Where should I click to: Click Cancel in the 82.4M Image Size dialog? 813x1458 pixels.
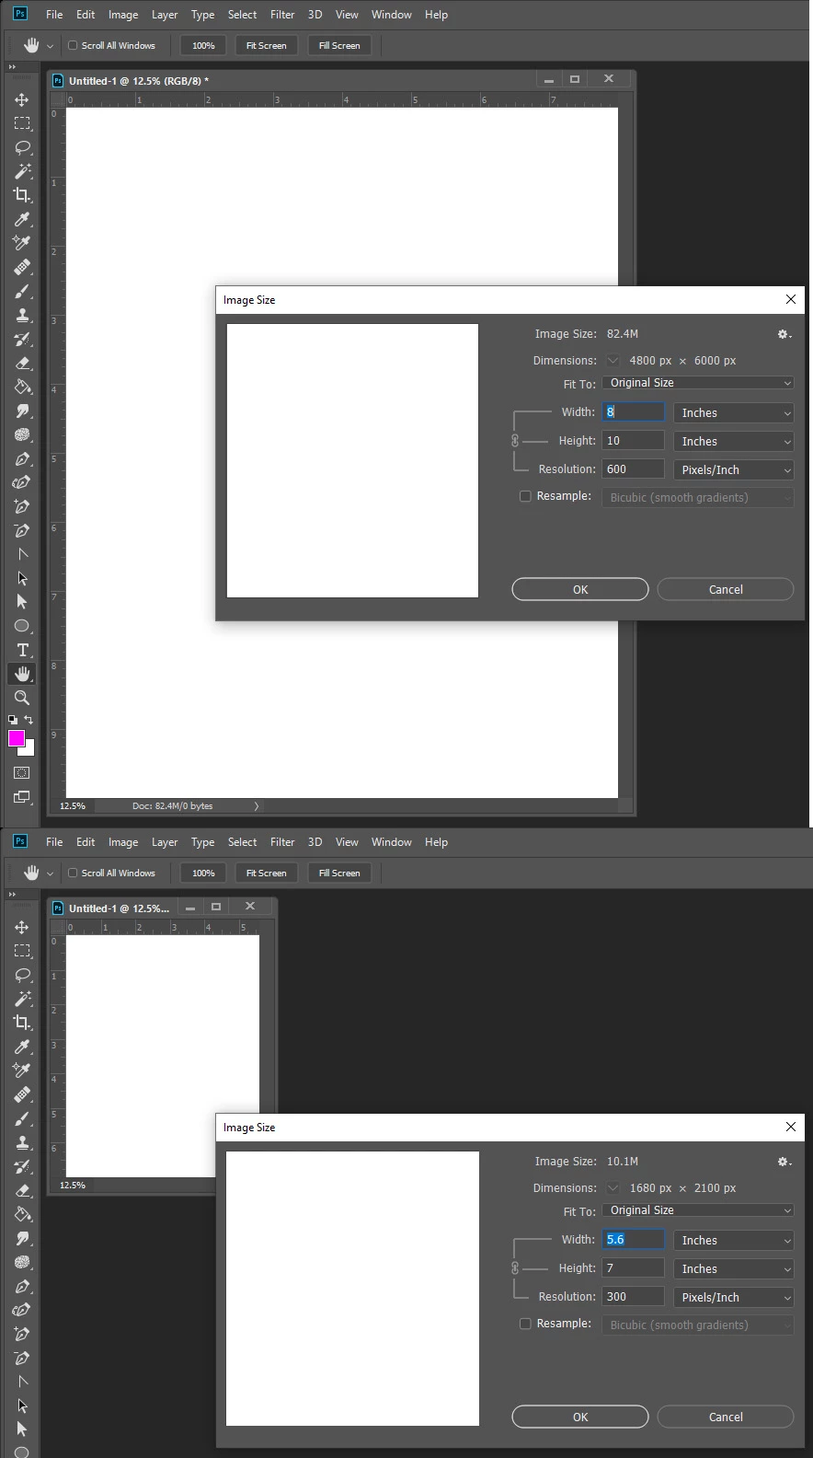click(726, 589)
